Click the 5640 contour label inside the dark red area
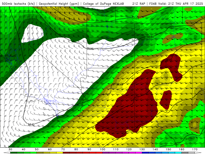205x154 pixels. point(169,60)
